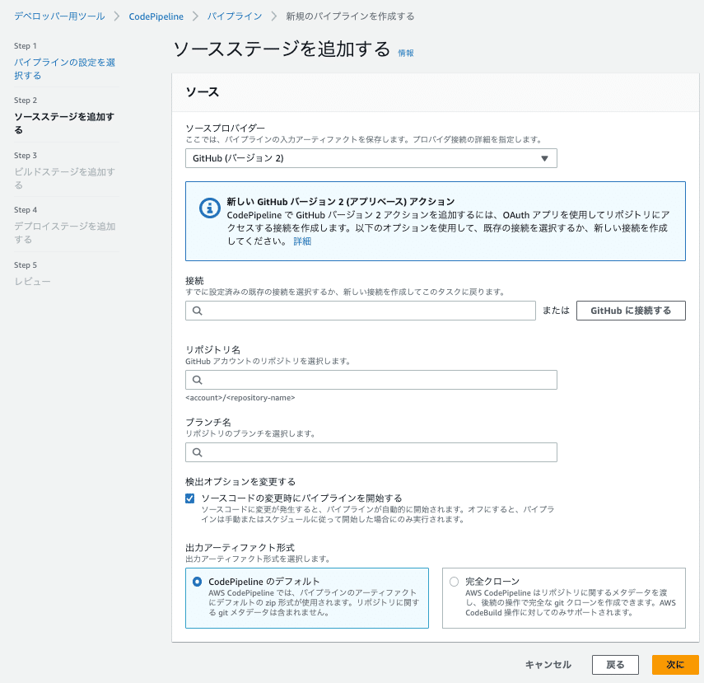Open the パイプライン breadcrumb link

tap(235, 16)
